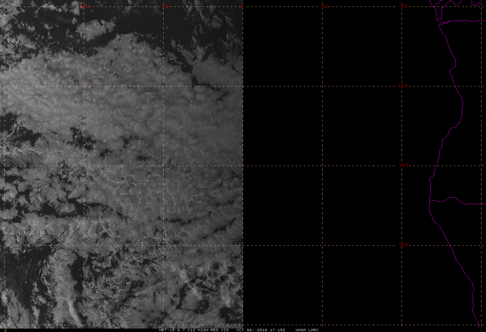The image size is (486, 332).
Task: Click the MET-10 0.7 C12 HIGH-RES VIS caption
Action: (194, 330)
